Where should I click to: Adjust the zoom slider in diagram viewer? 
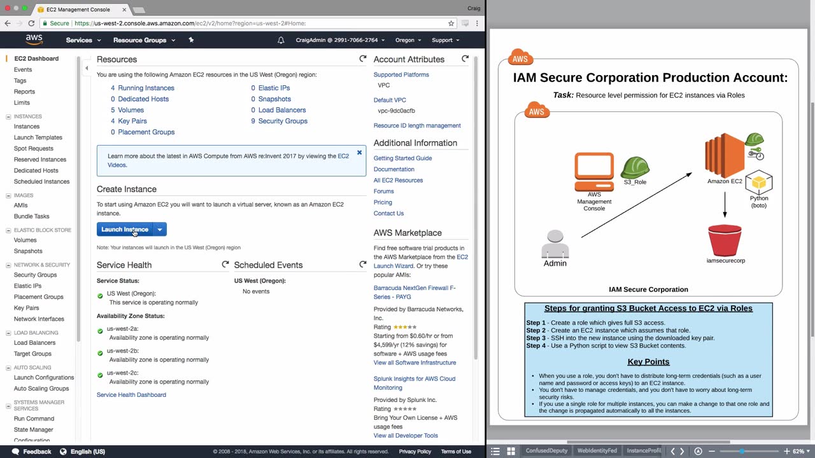point(742,451)
